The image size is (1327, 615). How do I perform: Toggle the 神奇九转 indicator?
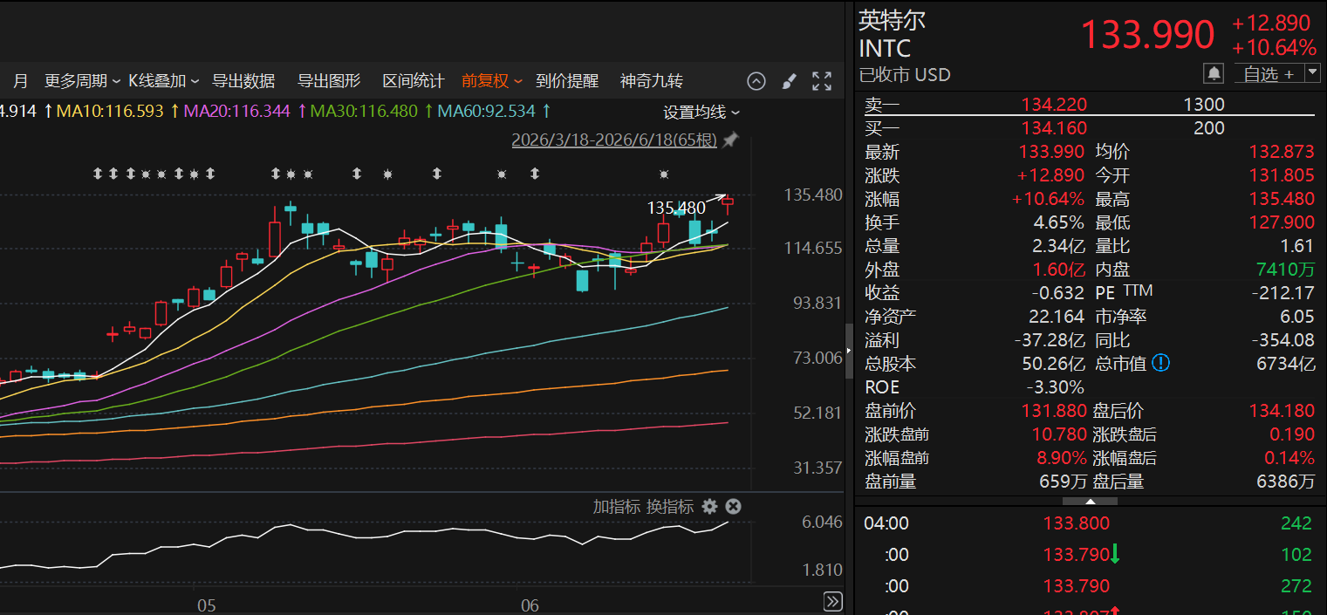click(x=652, y=81)
